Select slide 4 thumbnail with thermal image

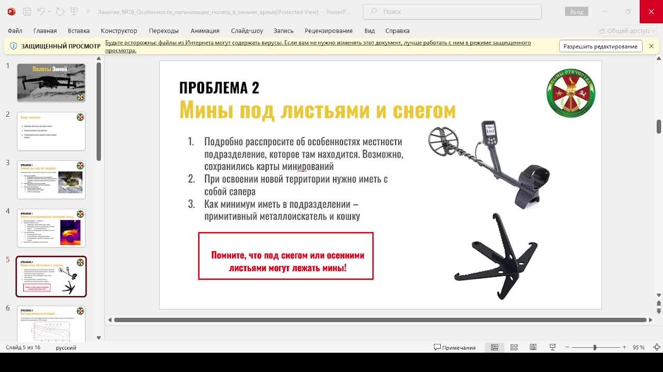[51, 228]
